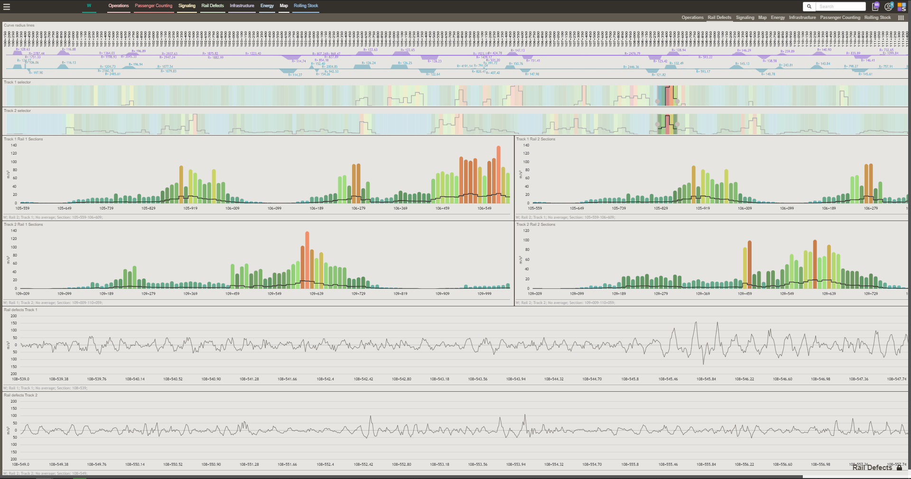Click Energy in the secondary bar

[778, 18]
